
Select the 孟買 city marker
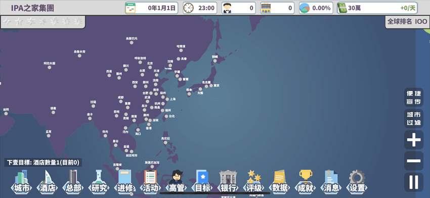coord(48,135)
